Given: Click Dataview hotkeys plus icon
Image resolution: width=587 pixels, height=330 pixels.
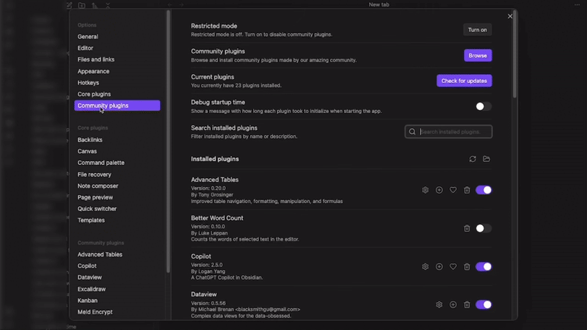Looking at the screenshot, I should (453, 305).
